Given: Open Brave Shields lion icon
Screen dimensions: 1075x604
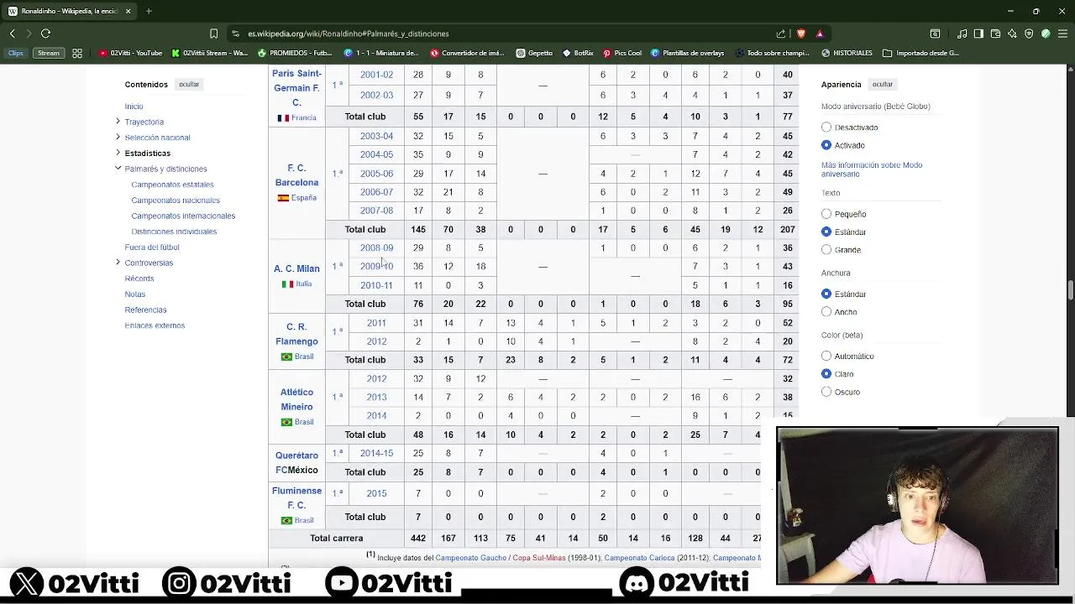Looking at the screenshot, I should [x=801, y=34].
